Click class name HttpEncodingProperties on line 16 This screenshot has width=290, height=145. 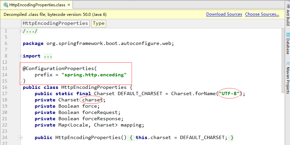point(94,88)
